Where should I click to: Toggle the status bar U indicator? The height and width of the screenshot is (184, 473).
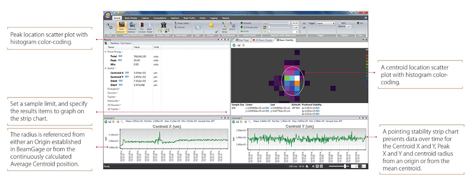(x=321, y=166)
